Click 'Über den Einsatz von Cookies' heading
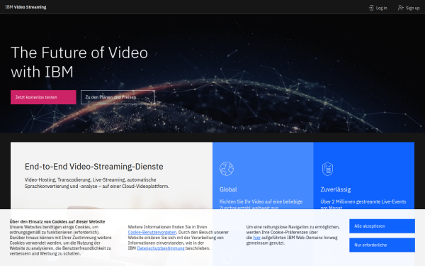Image resolution: width=425 pixels, height=266 pixels. click(57, 221)
